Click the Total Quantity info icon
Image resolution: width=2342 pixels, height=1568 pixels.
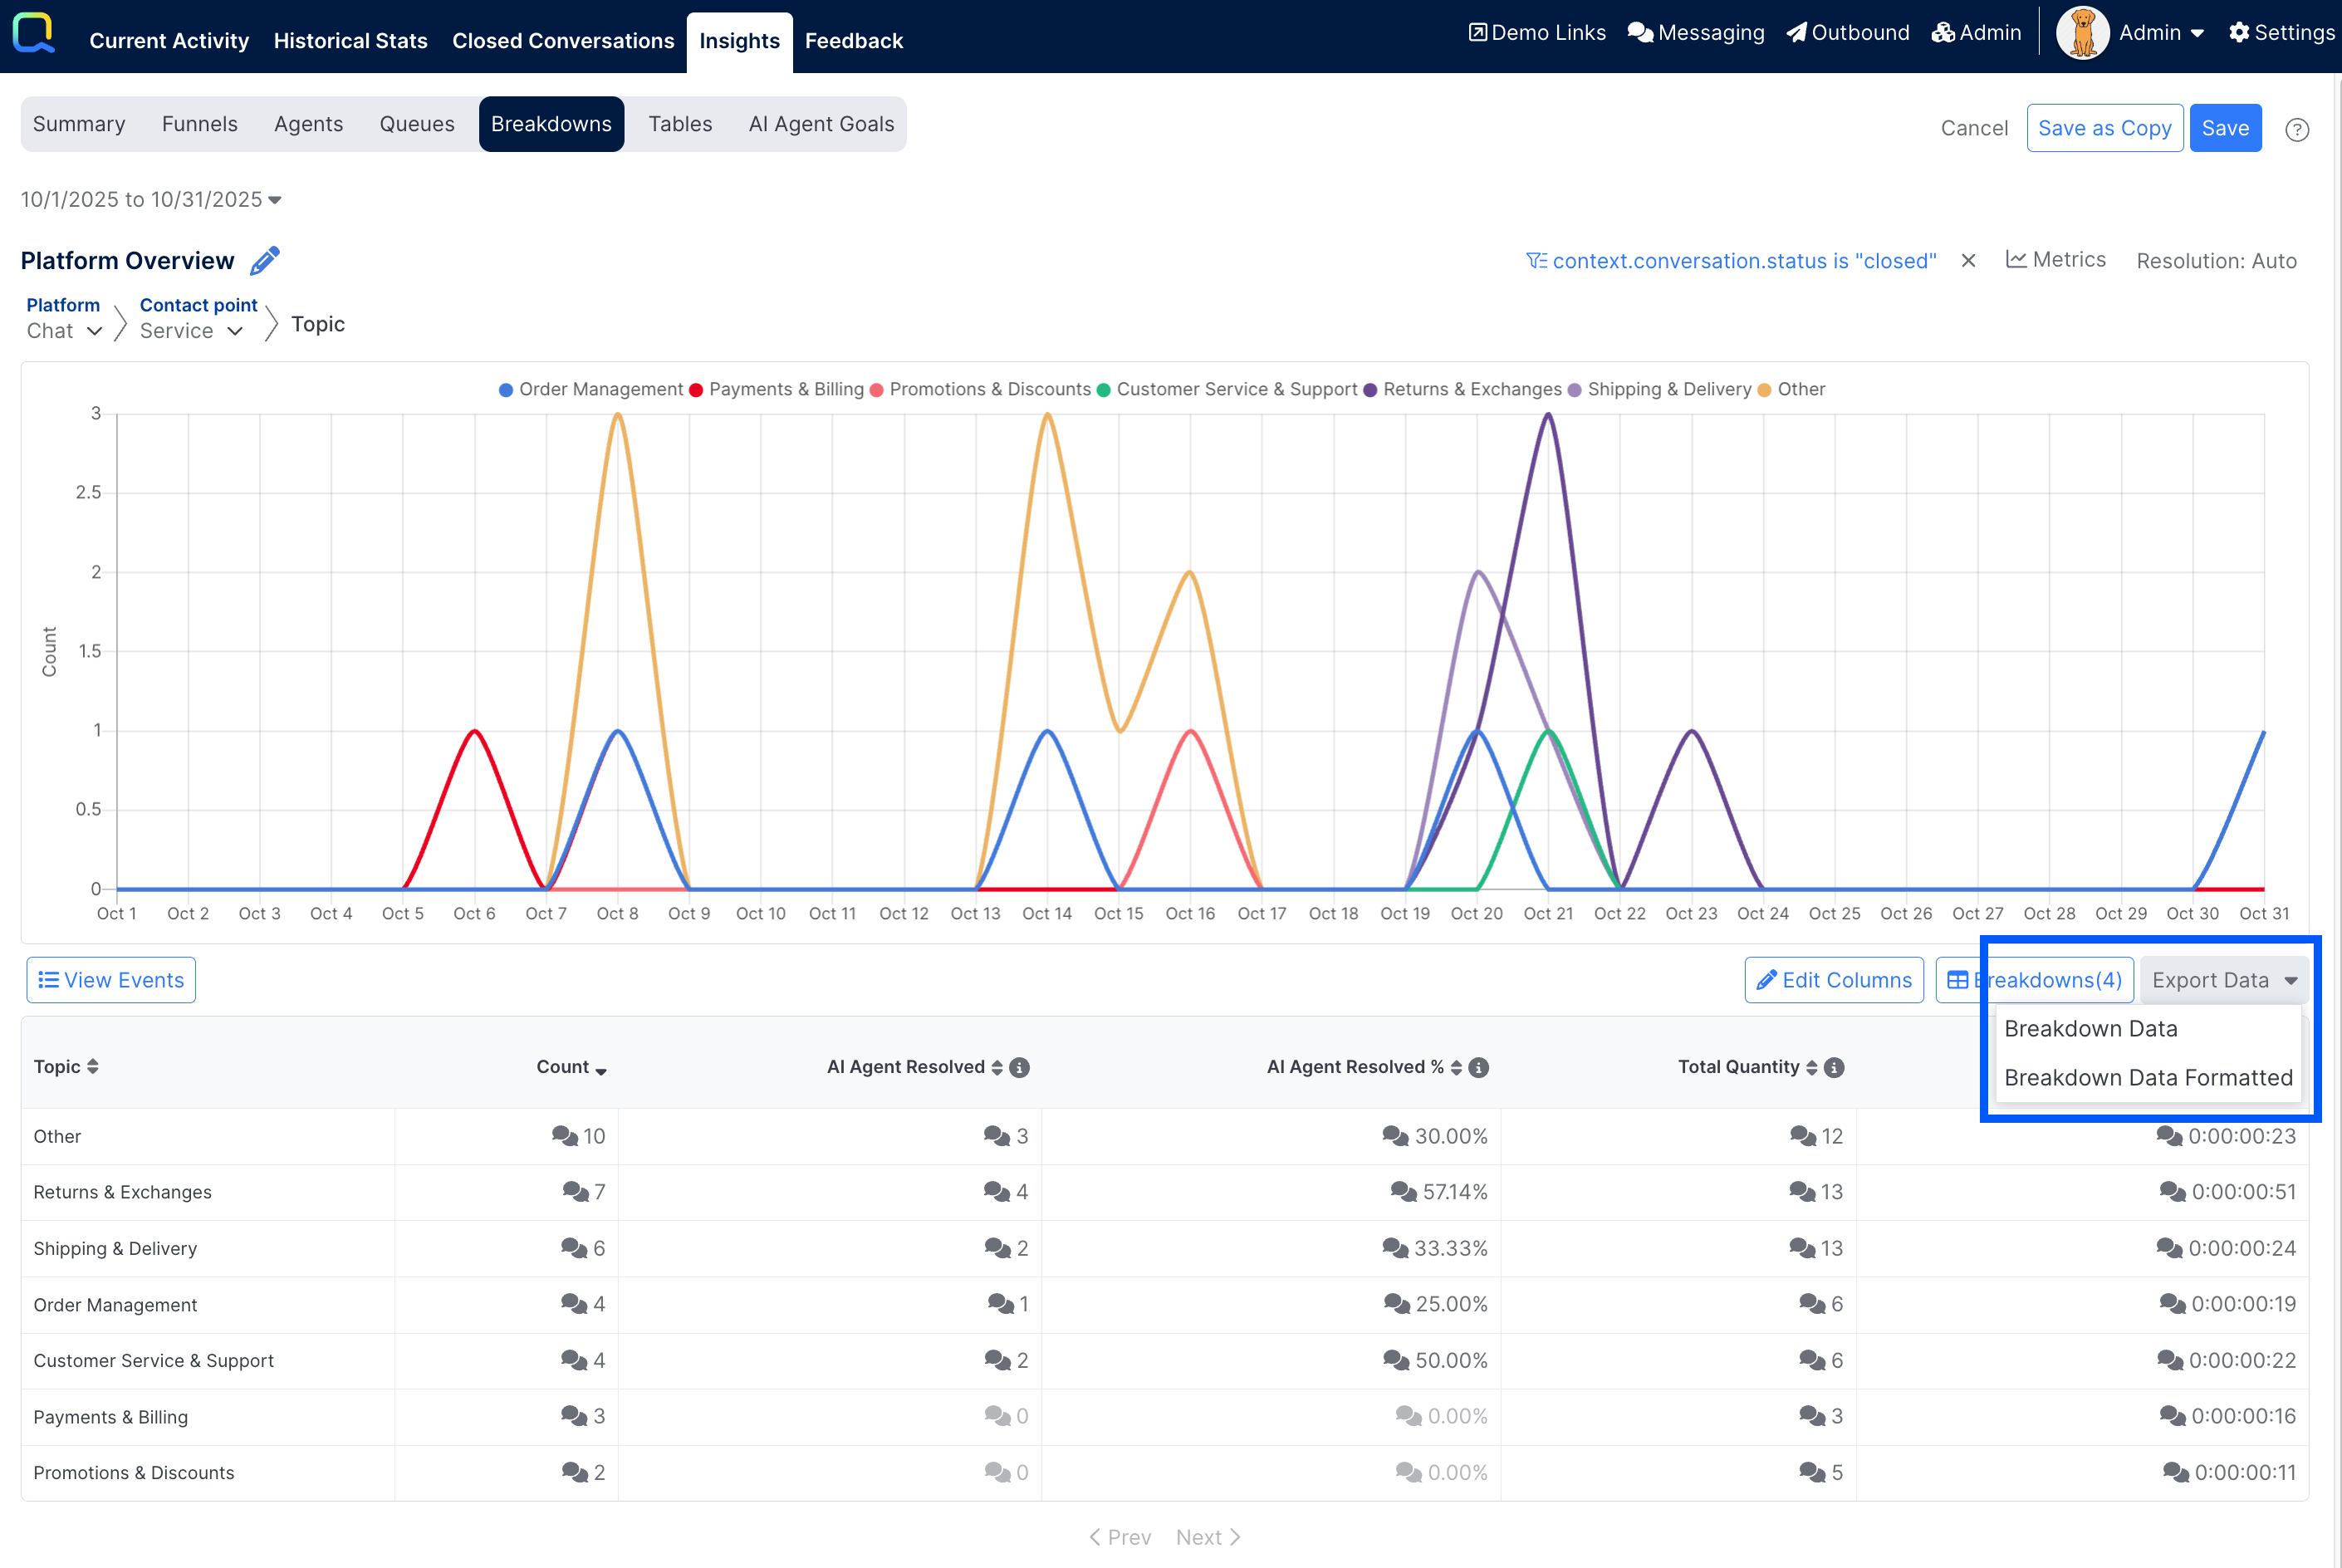tap(1834, 1067)
